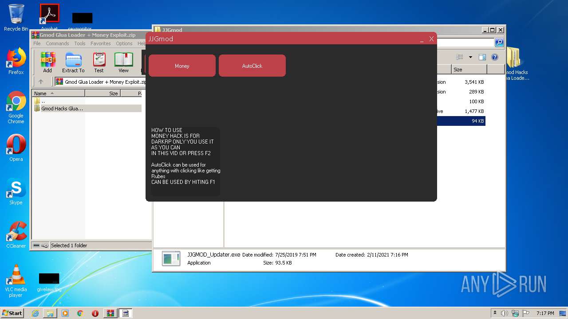Click the network tray icon

[x=515, y=313]
